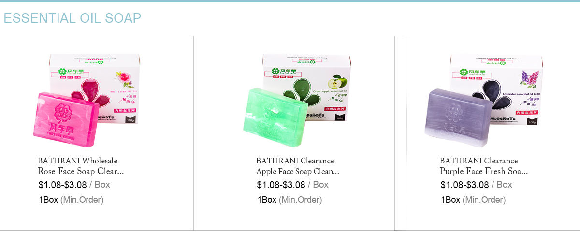Click the ESSENTIAL OIL SOAP section heading
This screenshot has width=580, height=235.
(x=72, y=18)
